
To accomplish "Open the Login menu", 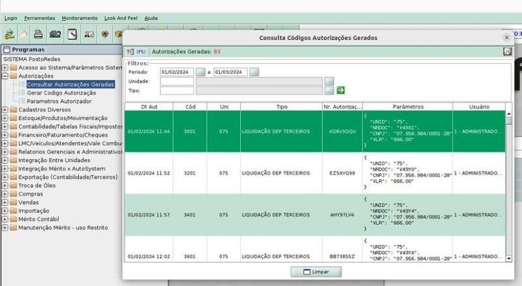I will tap(10, 18).
